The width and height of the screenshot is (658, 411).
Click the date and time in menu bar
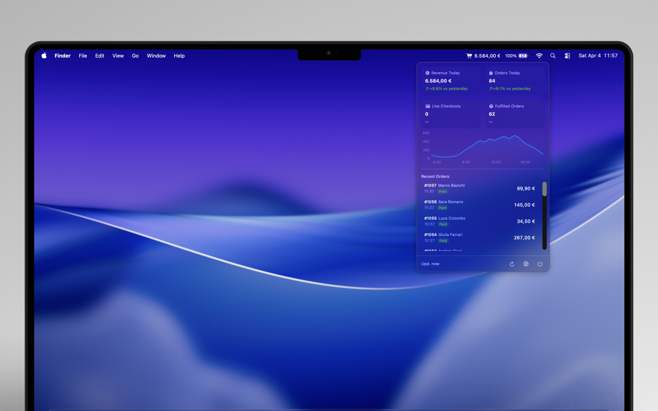pyautogui.click(x=598, y=56)
